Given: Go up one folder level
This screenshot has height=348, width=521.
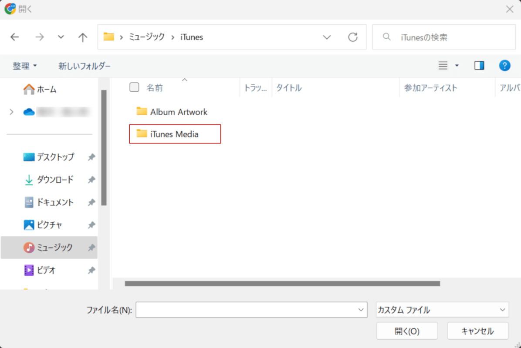Looking at the screenshot, I should click(83, 37).
